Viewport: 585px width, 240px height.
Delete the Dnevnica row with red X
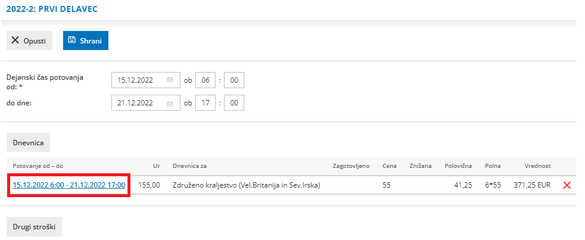567,185
